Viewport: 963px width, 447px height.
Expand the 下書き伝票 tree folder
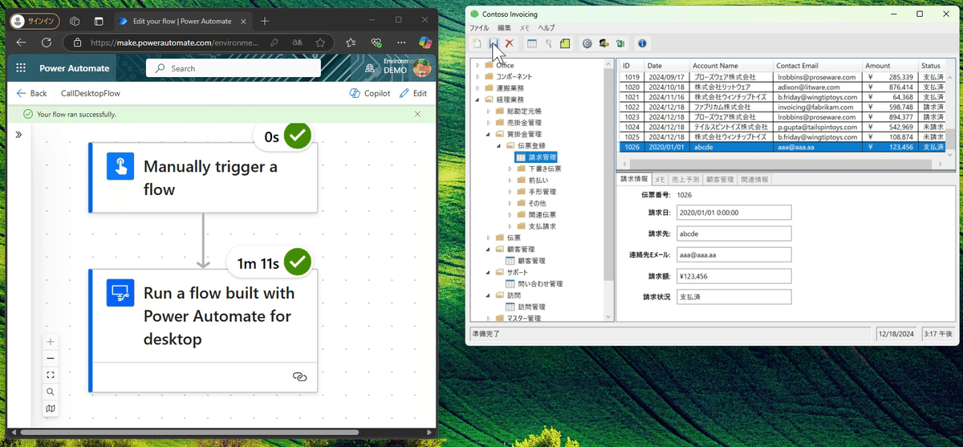[x=510, y=169]
